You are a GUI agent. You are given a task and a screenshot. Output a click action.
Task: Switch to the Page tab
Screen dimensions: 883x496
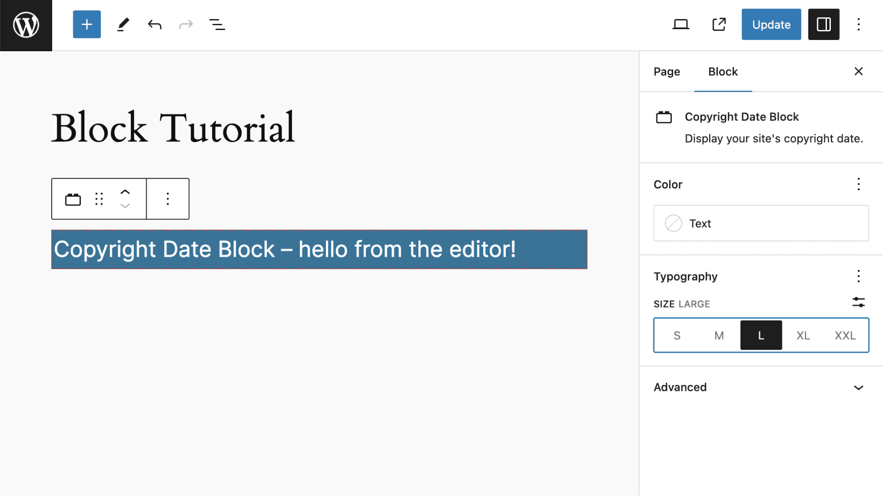pos(667,71)
